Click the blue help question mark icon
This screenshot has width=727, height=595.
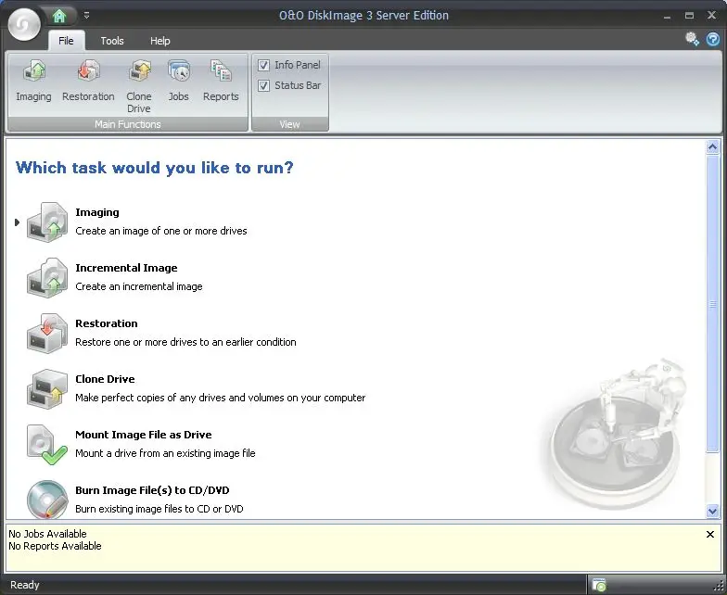point(712,39)
